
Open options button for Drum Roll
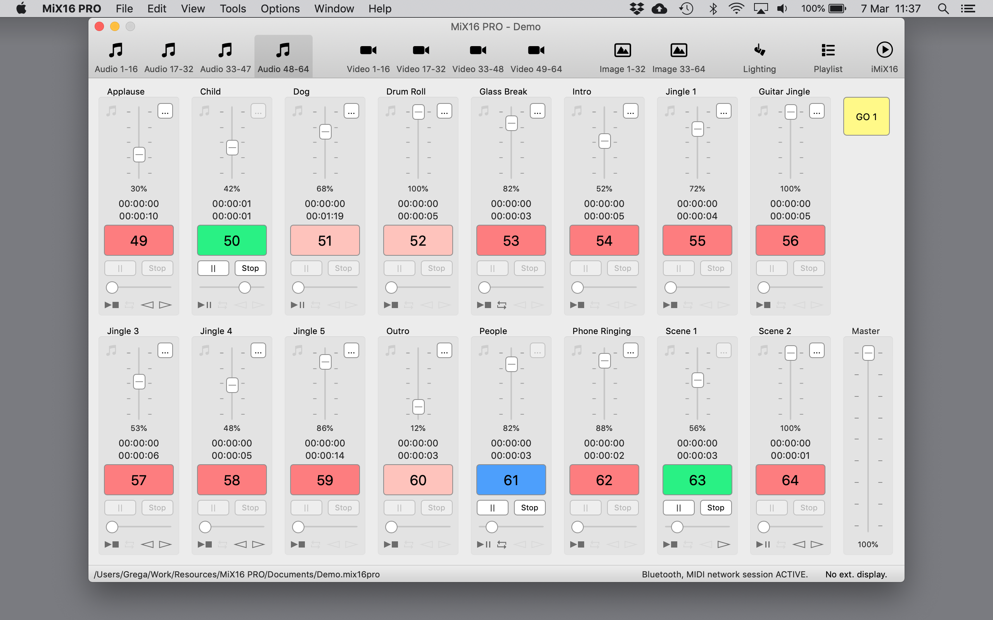(444, 111)
